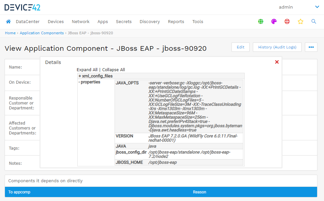
Task: Click the On Device: field label
Action: [x=20, y=82]
